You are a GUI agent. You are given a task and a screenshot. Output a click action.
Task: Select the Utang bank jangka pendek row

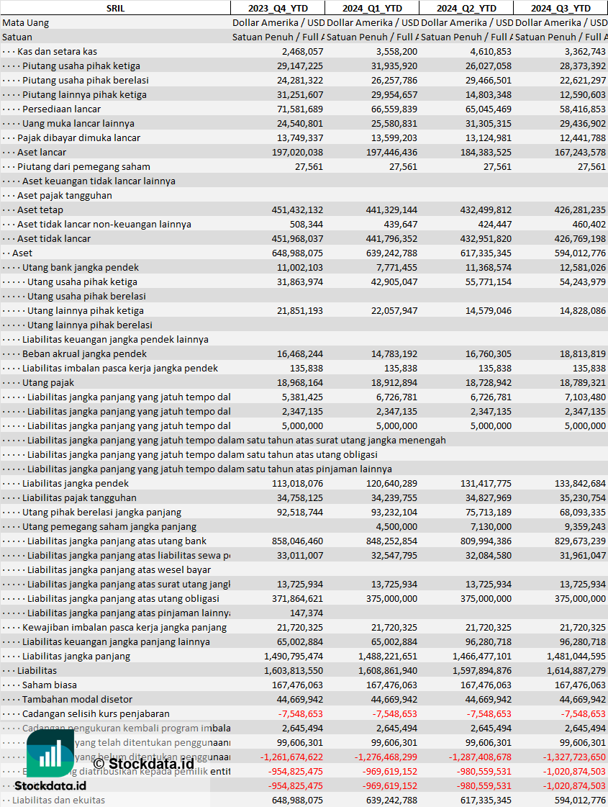point(81,267)
